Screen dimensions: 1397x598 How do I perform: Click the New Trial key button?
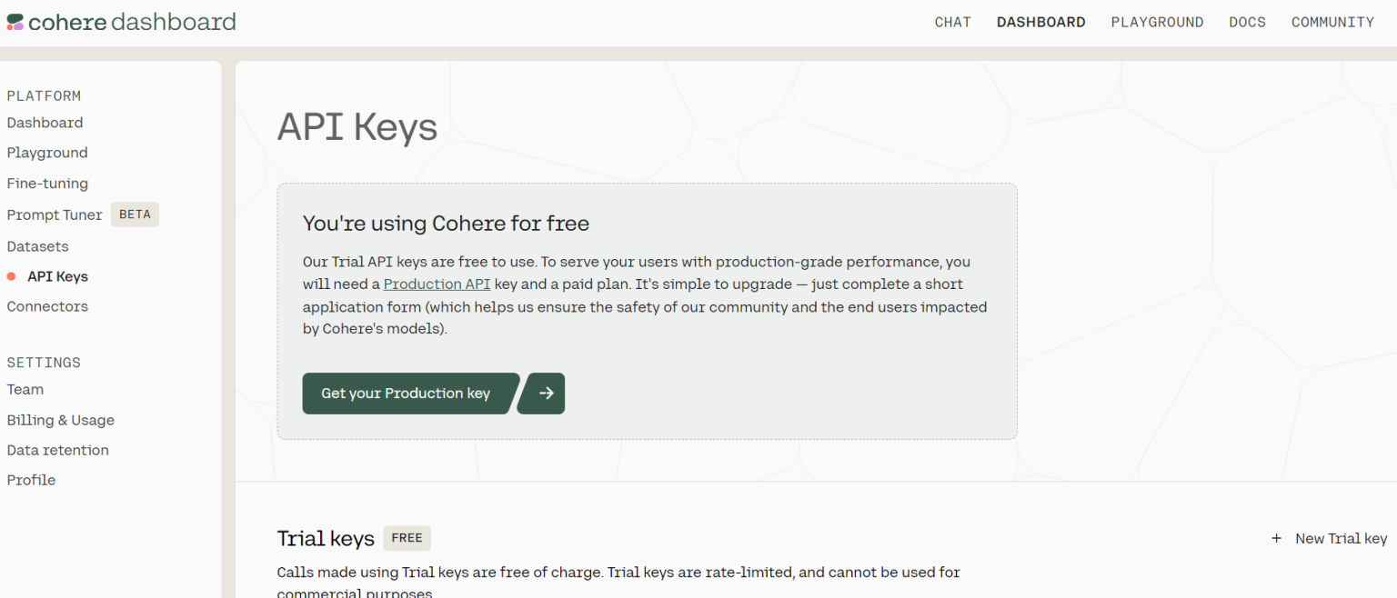pyautogui.click(x=1341, y=539)
